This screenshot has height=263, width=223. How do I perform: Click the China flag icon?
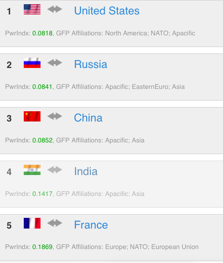coord(32,116)
